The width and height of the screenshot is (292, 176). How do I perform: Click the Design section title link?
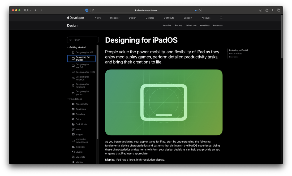coord(72,25)
